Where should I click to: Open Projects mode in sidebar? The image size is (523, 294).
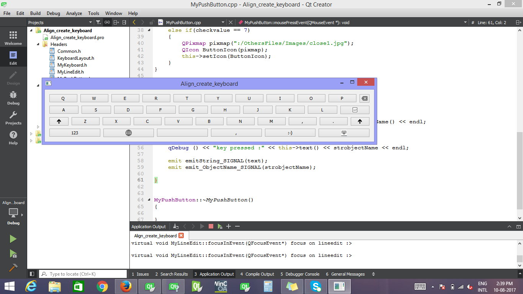pyautogui.click(x=13, y=118)
